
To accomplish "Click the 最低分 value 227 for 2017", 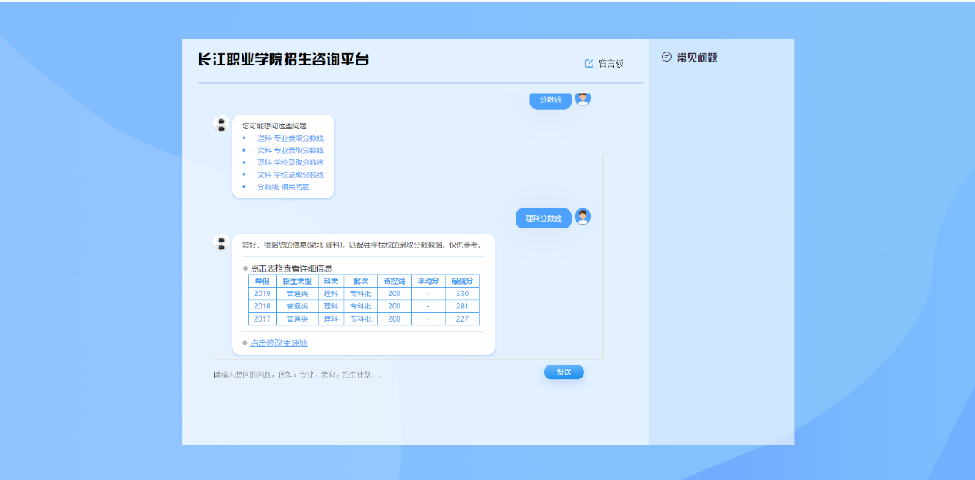I will click(x=462, y=319).
